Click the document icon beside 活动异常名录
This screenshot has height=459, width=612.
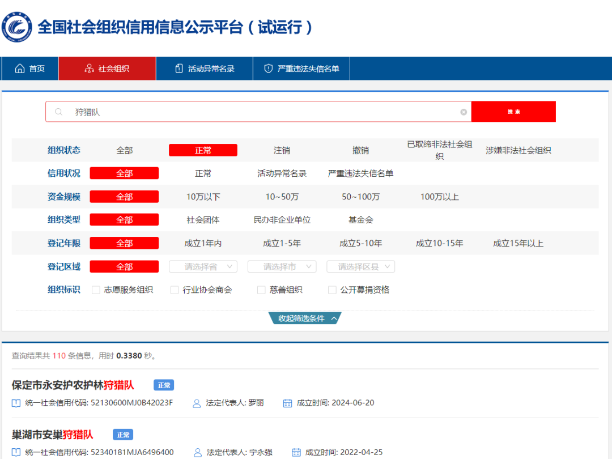coord(178,68)
